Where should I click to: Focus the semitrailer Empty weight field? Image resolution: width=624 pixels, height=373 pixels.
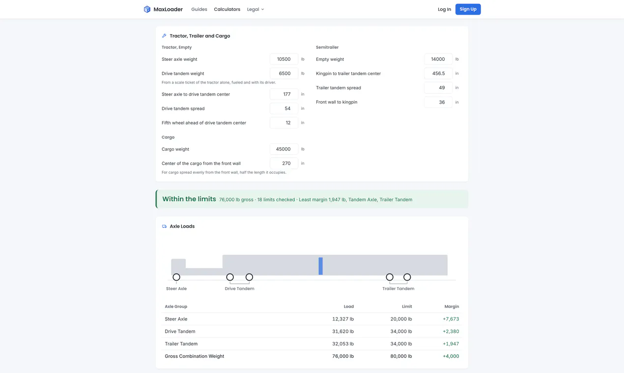[438, 59]
